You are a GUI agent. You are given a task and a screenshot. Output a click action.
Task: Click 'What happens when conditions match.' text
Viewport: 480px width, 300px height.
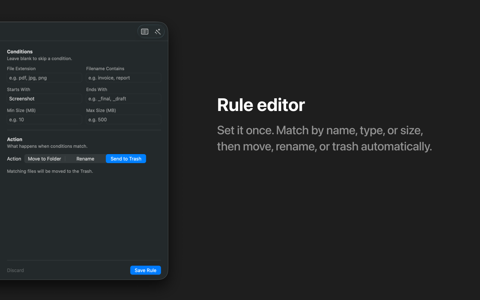(47, 146)
